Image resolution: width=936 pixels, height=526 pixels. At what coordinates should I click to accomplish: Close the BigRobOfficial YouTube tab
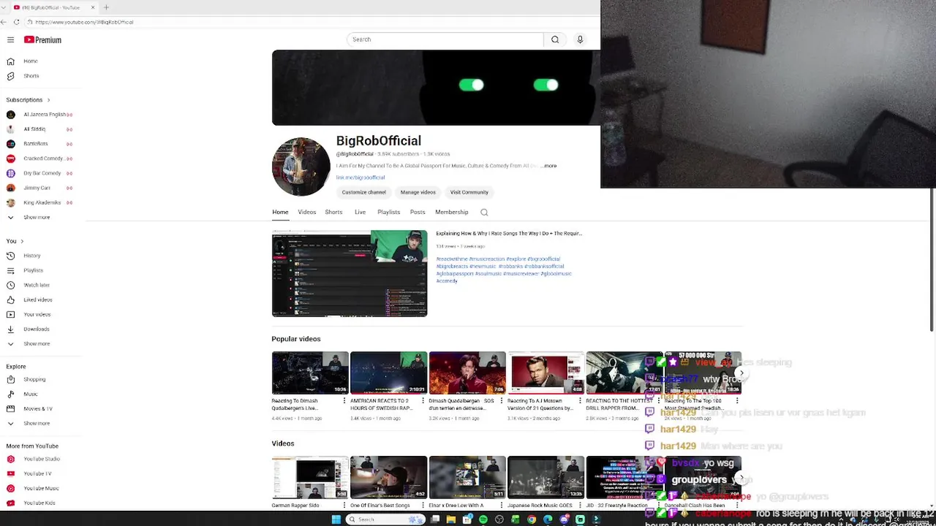93,7
